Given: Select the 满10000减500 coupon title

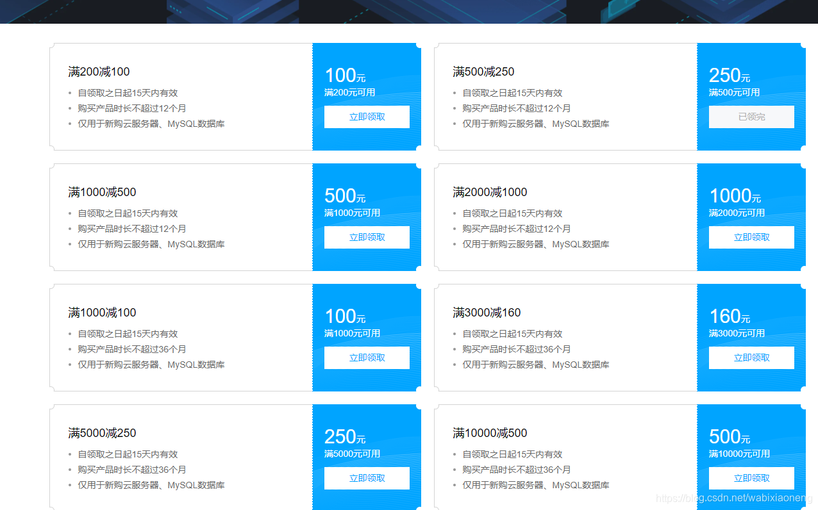Looking at the screenshot, I should pyautogui.click(x=490, y=433).
